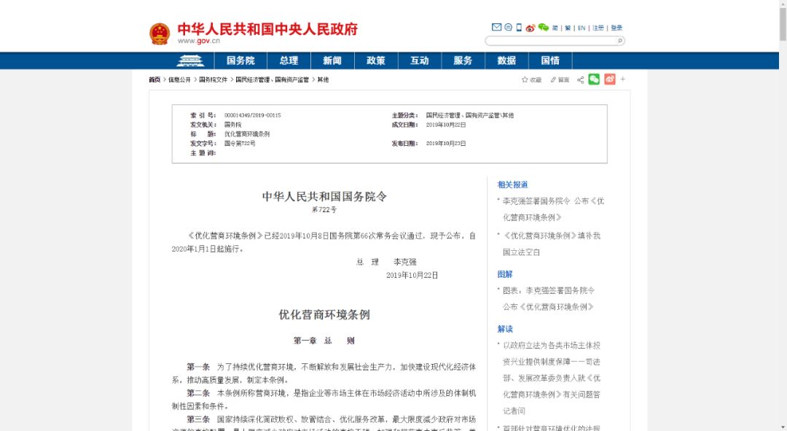This screenshot has height=431, width=787.
Task: Open the 互动 nav menu
Action: click(420, 61)
